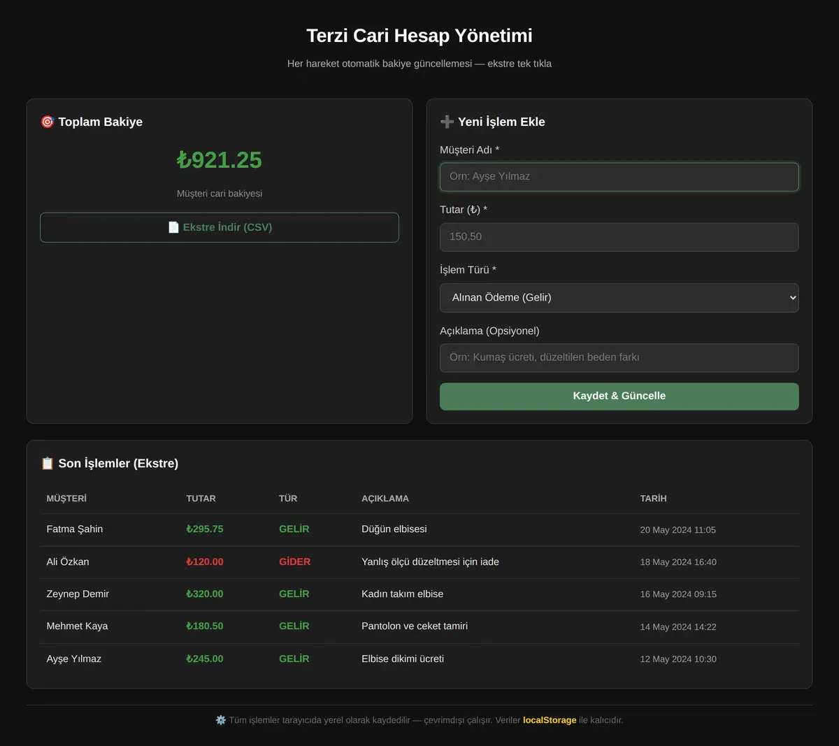Click the date 16 May 2024 09:15
Image resolution: width=839 pixels, height=746 pixels.
click(678, 594)
